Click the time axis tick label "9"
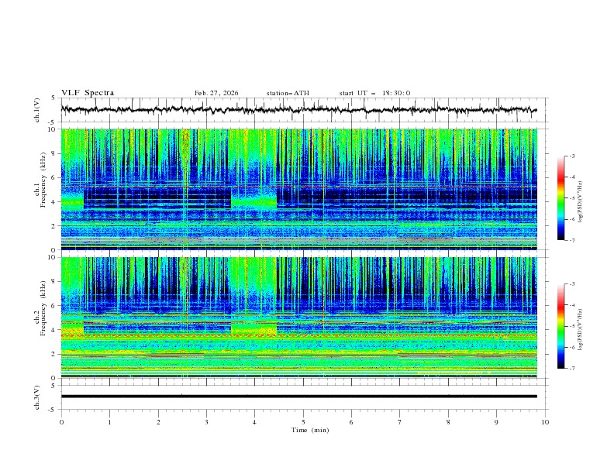Viewport: 614px width, 474px height. click(x=496, y=422)
